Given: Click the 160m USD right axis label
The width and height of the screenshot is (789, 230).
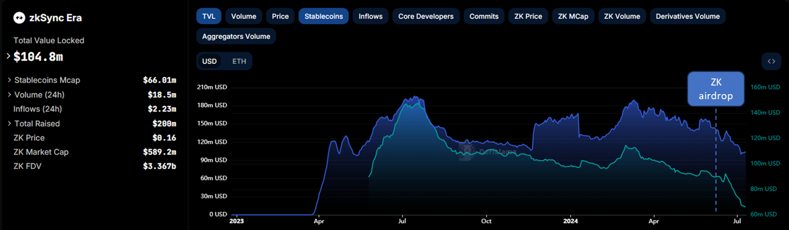Looking at the screenshot, I should [765, 87].
